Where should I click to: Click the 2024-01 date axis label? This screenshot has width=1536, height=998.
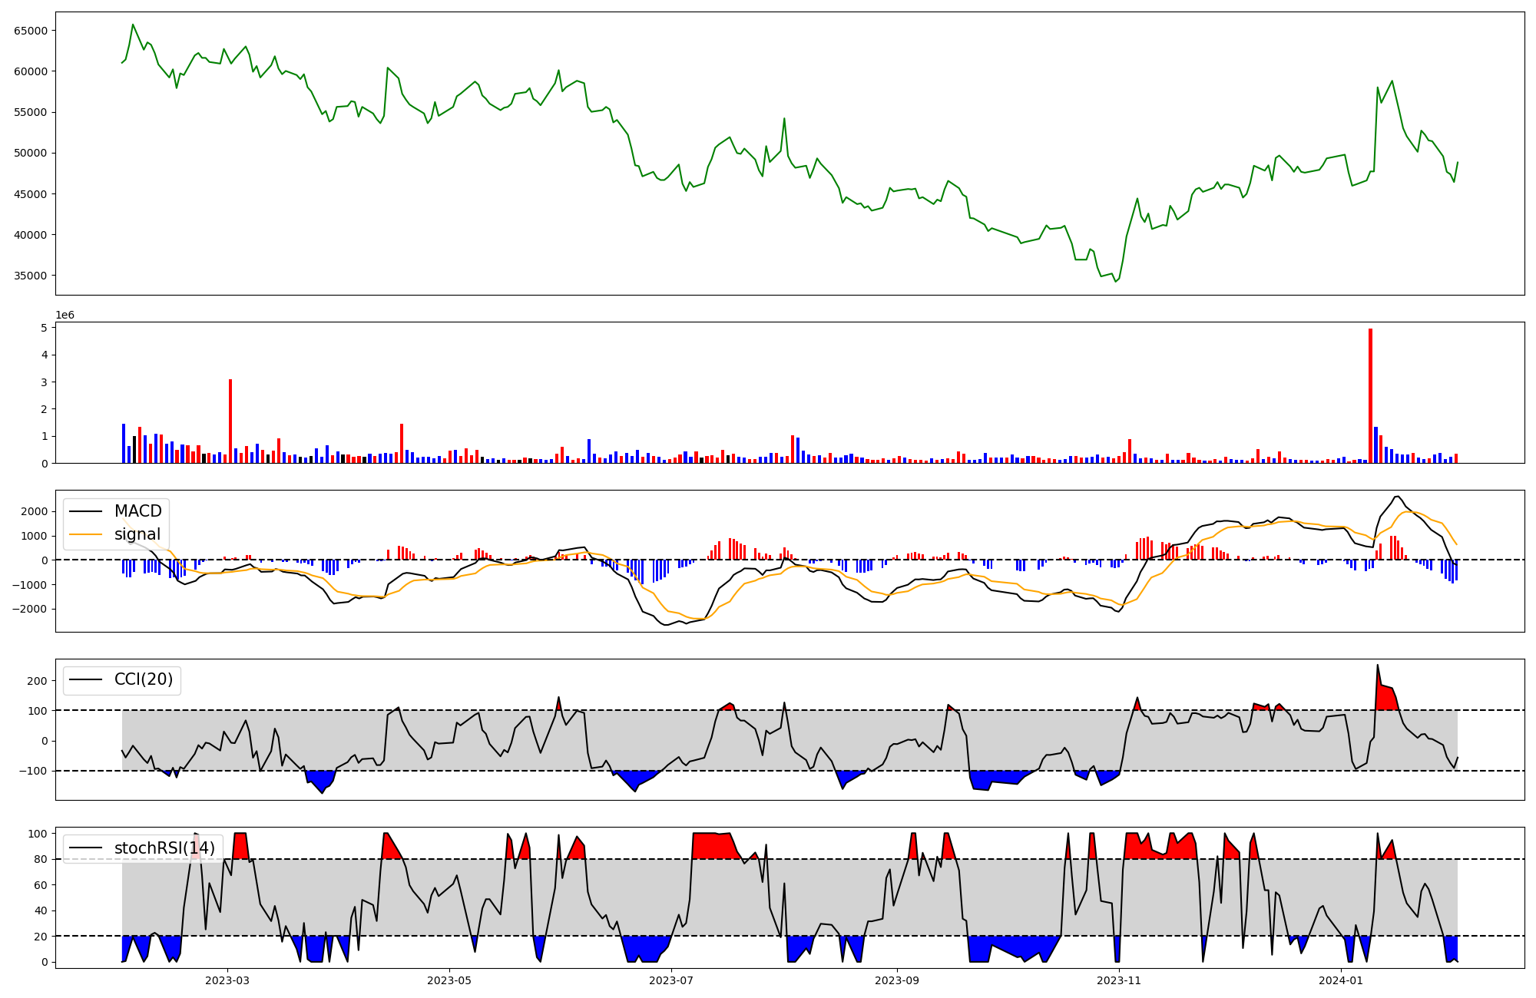pyautogui.click(x=1341, y=980)
